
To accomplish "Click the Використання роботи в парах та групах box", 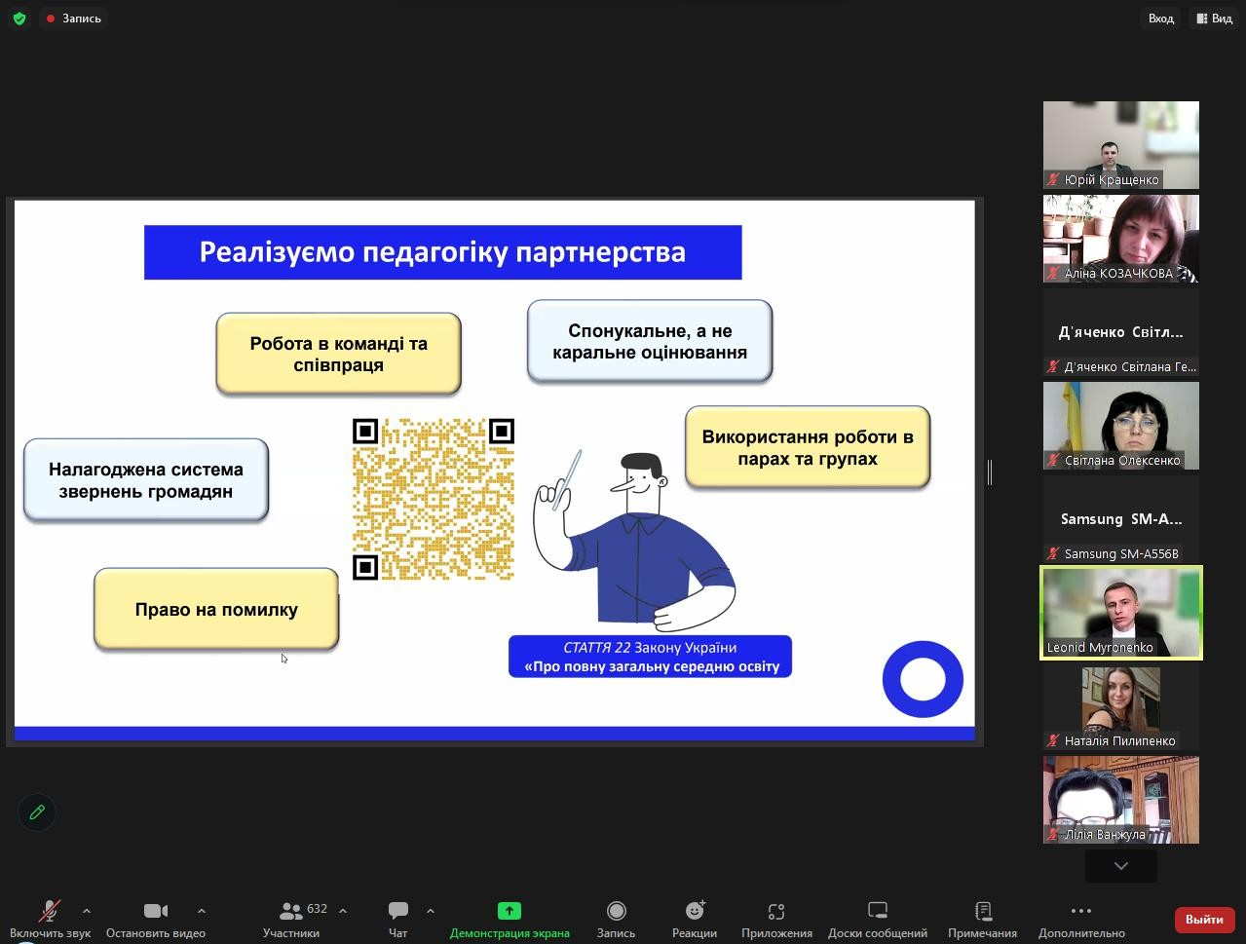I will (x=808, y=447).
